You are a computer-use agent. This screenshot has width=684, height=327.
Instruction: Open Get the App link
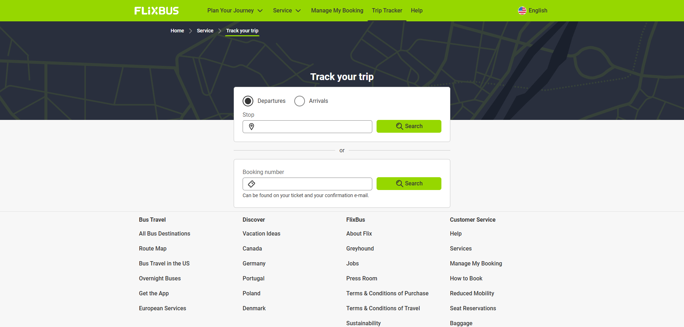point(154,294)
